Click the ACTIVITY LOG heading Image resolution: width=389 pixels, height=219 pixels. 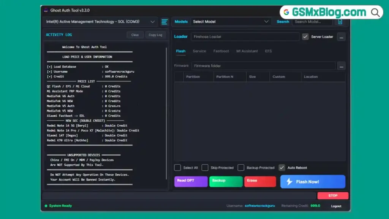coord(59,35)
